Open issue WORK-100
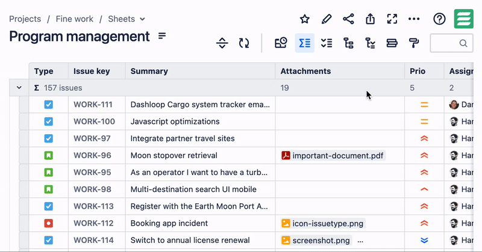Viewport: 482px width, 252px height. tap(94, 121)
